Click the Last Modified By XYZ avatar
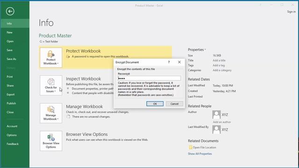This screenshot has height=168, width=299. click(216, 130)
